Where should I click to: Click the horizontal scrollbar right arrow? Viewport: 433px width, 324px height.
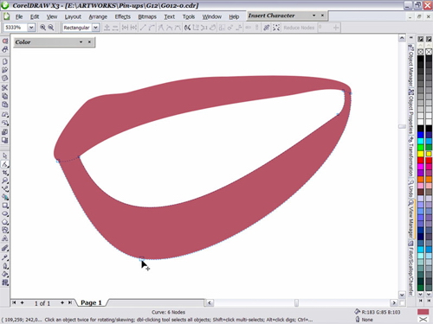point(394,302)
